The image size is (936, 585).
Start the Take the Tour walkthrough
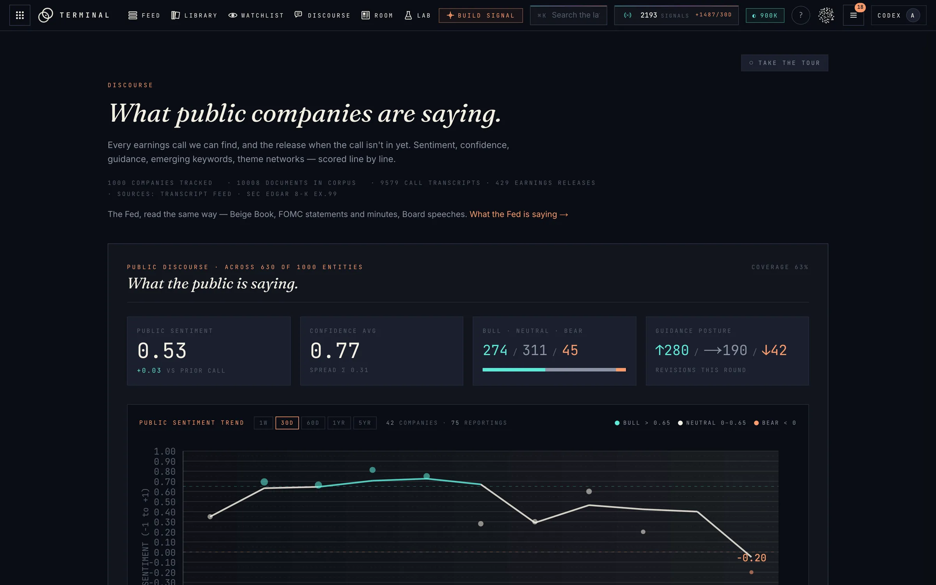coord(784,63)
